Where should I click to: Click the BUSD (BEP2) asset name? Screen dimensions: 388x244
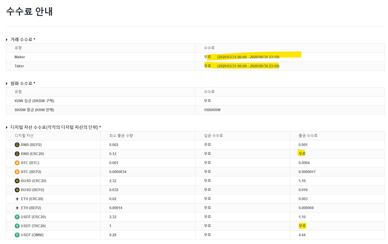(x=32, y=190)
